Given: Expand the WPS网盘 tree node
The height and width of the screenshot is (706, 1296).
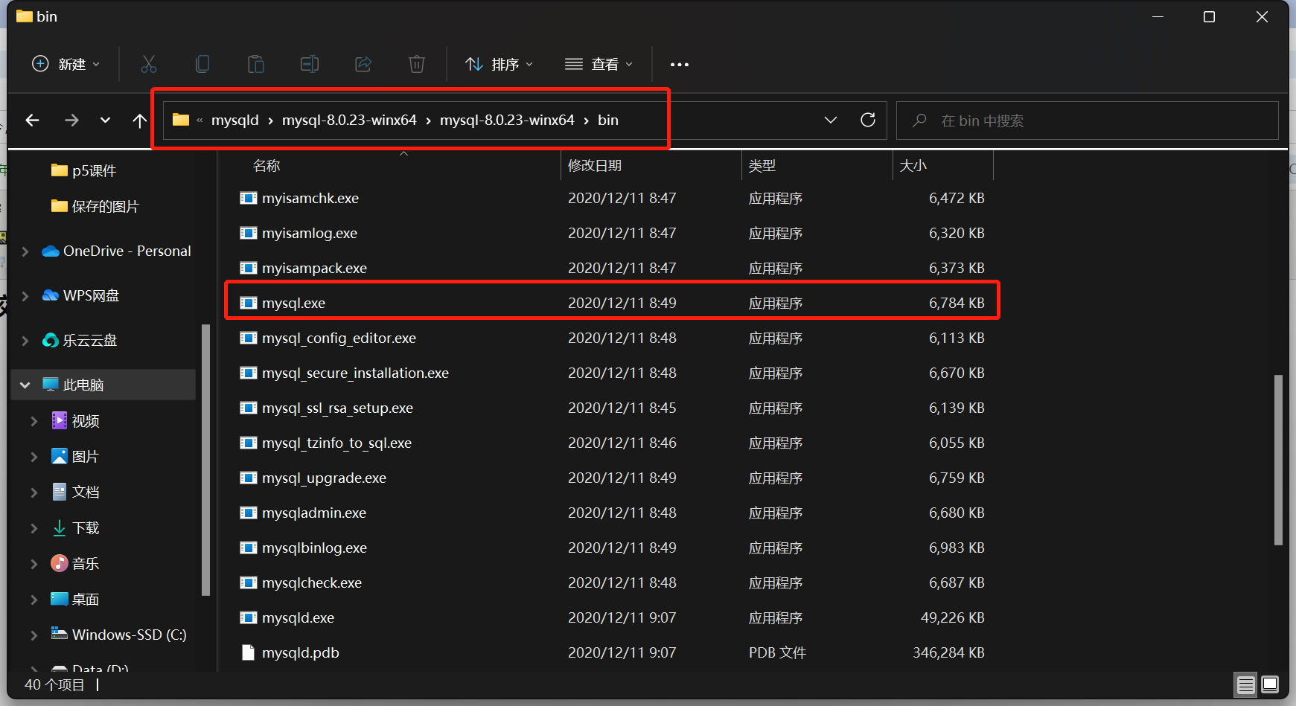Looking at the screenshot, I should 25,296.
